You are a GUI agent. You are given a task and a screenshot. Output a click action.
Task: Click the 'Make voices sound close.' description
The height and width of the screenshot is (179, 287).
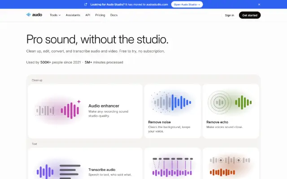(225, 127)
